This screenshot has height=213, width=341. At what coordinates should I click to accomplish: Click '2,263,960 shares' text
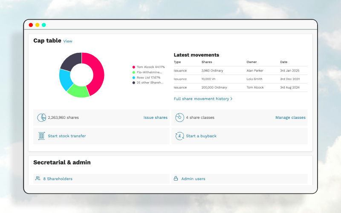tap(63, 118)
